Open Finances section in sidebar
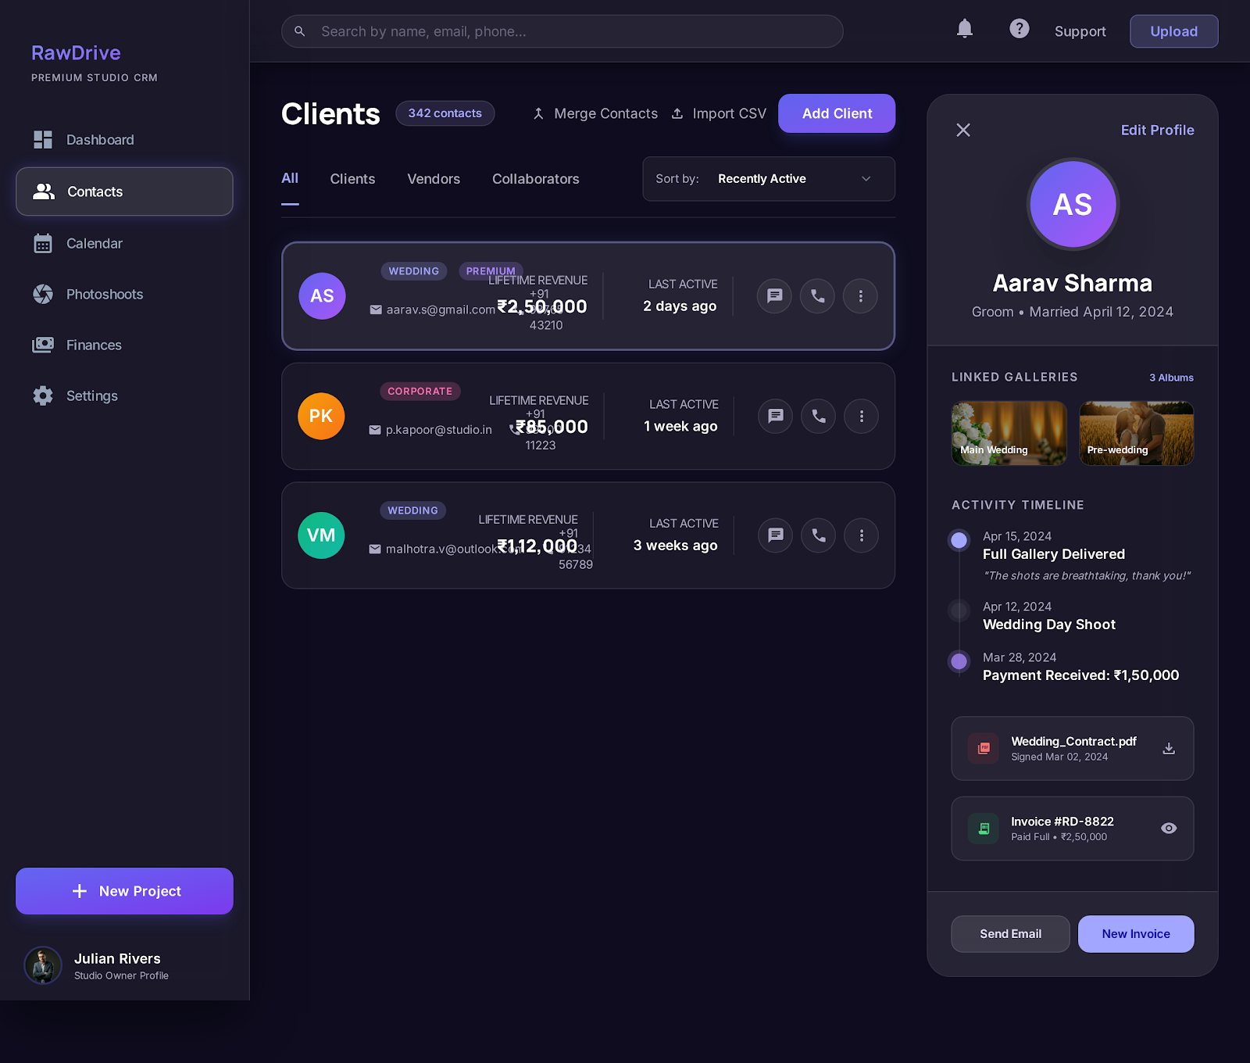1250x1063 pixels. coord(93,345)
